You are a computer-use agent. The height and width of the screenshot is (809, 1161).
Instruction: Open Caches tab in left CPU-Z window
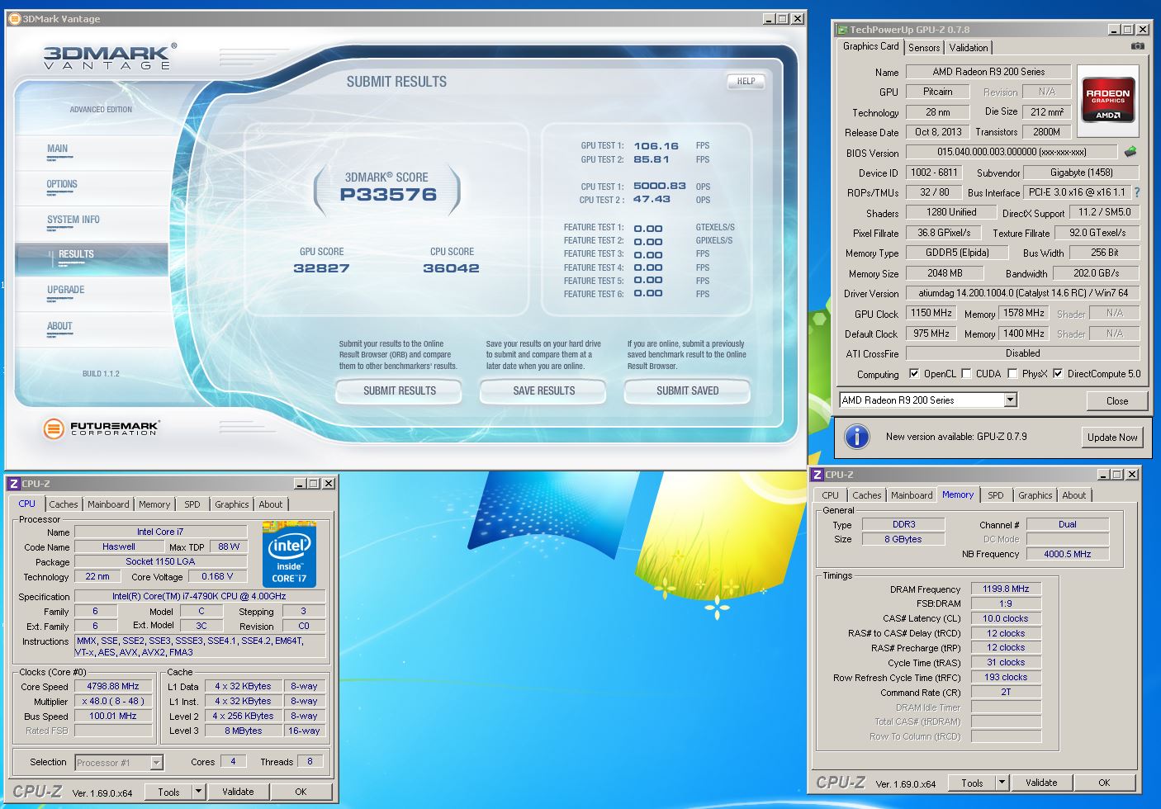coord(63,504)
